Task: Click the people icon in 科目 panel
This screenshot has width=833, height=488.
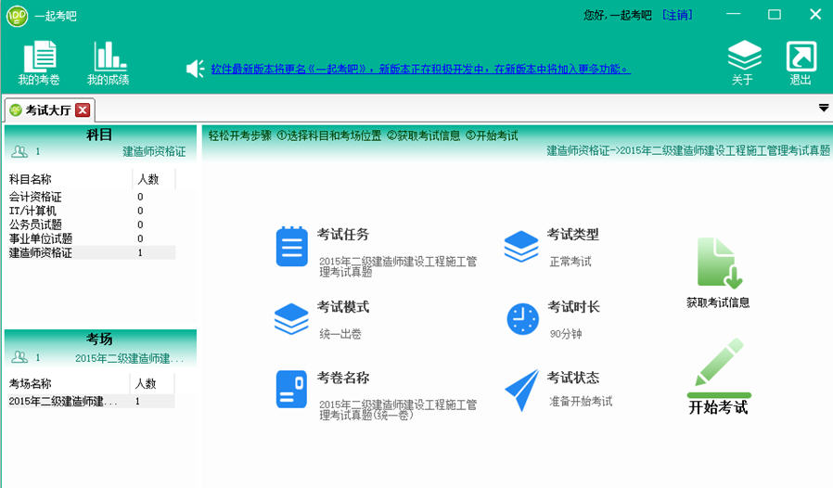Action: [x=19, y=151]
